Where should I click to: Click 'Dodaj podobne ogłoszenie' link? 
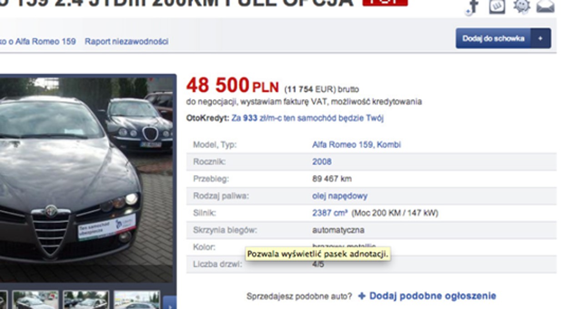point(427,296)
